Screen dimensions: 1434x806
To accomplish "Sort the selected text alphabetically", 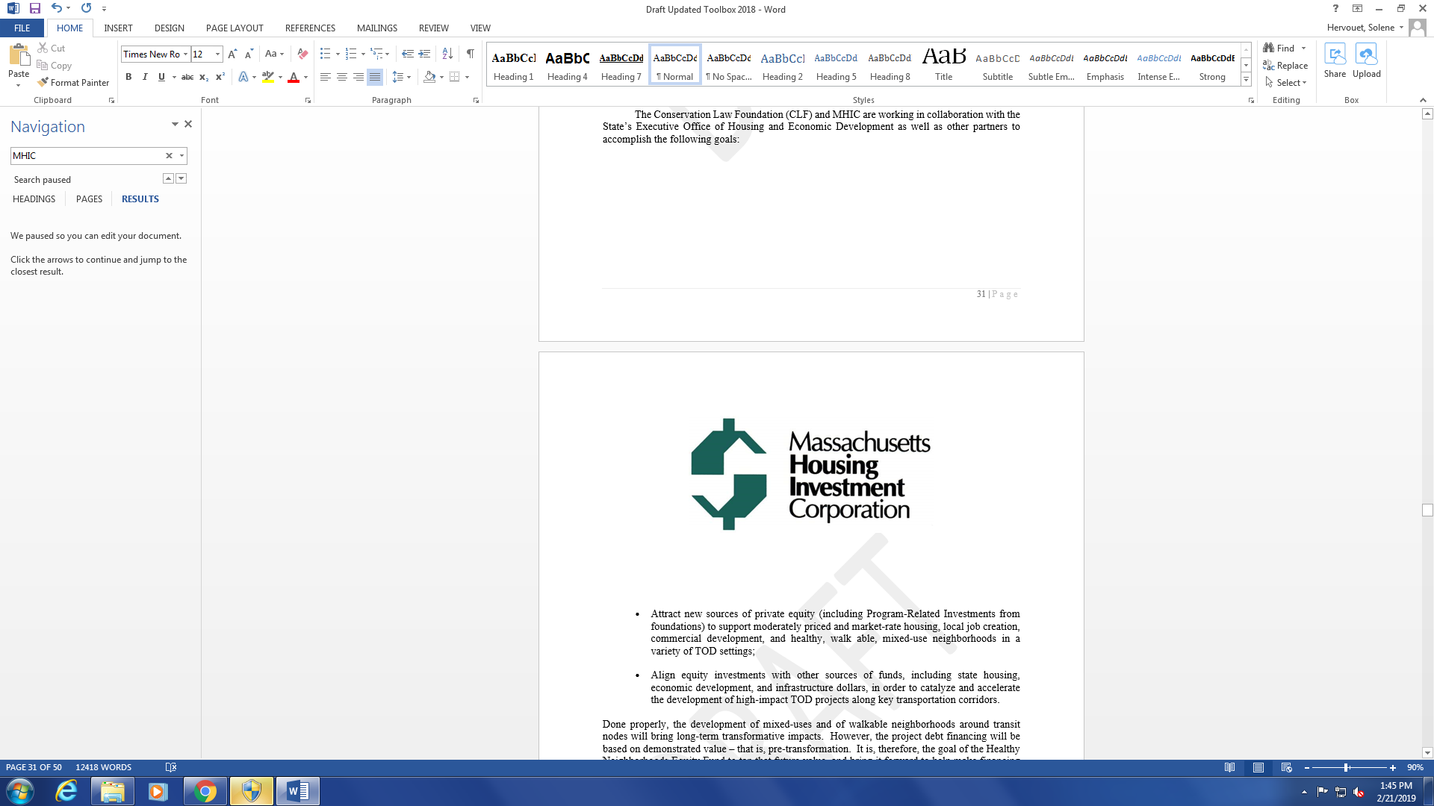I will 447,54.
